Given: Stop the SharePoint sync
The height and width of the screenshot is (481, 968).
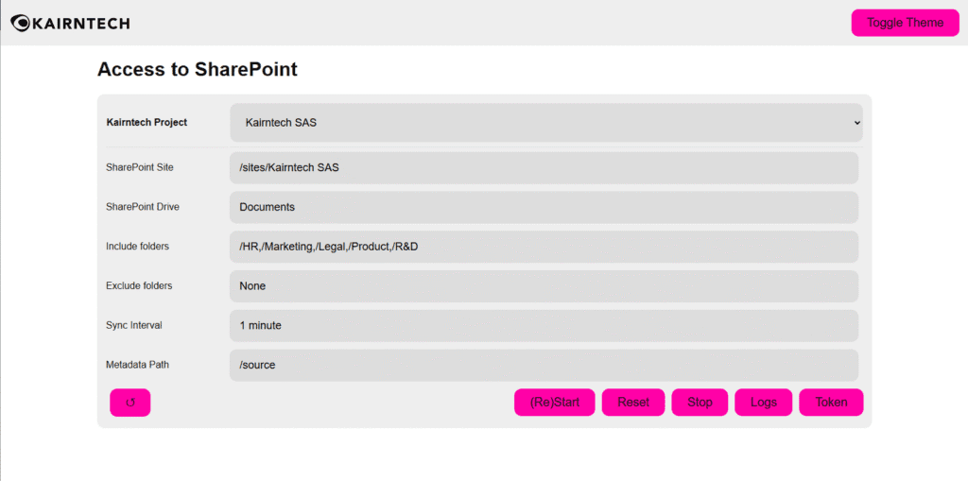Looking at the screenshot, I should coord(700,403).
